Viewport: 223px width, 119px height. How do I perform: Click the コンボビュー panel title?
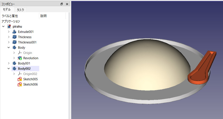[8, 4]
